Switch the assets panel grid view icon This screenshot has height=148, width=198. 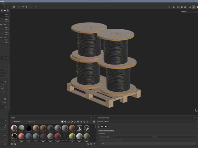pyautogui.click(x=94, y=122)
